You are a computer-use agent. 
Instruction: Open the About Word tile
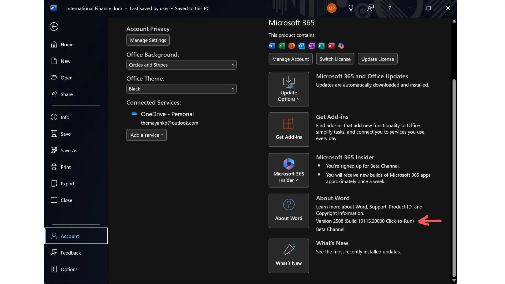click(x=289, y=211)
